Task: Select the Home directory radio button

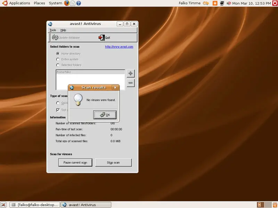Action: pyautogui.click(x=58, y=54)
